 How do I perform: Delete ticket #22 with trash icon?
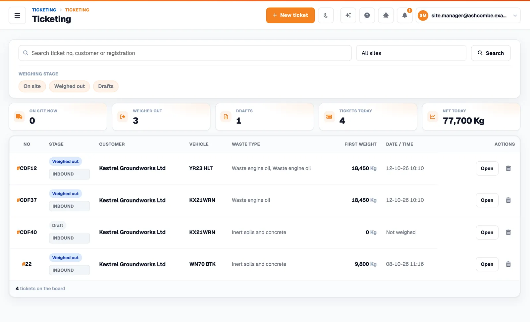pyautogui.click(x=508, y=264)
